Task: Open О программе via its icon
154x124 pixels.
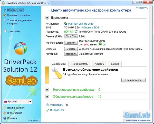Action: [x=5, y=113]
